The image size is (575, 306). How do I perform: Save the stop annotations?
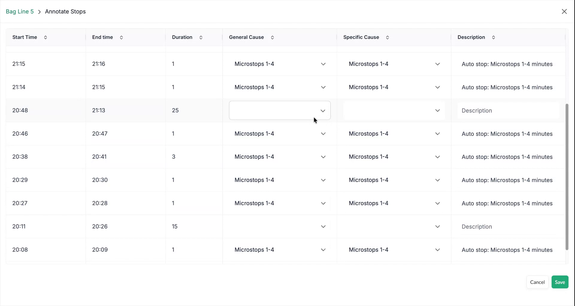tap(560, 282)
